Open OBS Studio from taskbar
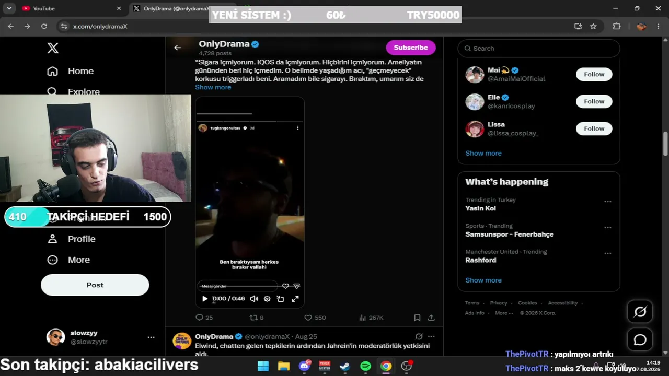The width and height of the screenshot is (669, 376). (x=407, y=366)
